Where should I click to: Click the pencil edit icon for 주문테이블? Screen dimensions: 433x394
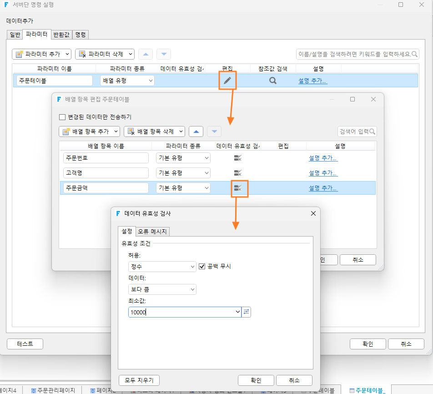(227, 81)
